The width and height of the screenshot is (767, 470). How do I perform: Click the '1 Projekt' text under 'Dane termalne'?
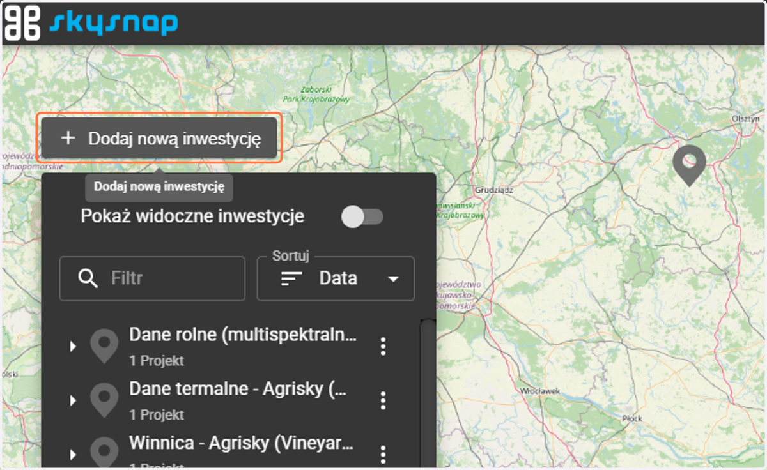click(157, 415)
